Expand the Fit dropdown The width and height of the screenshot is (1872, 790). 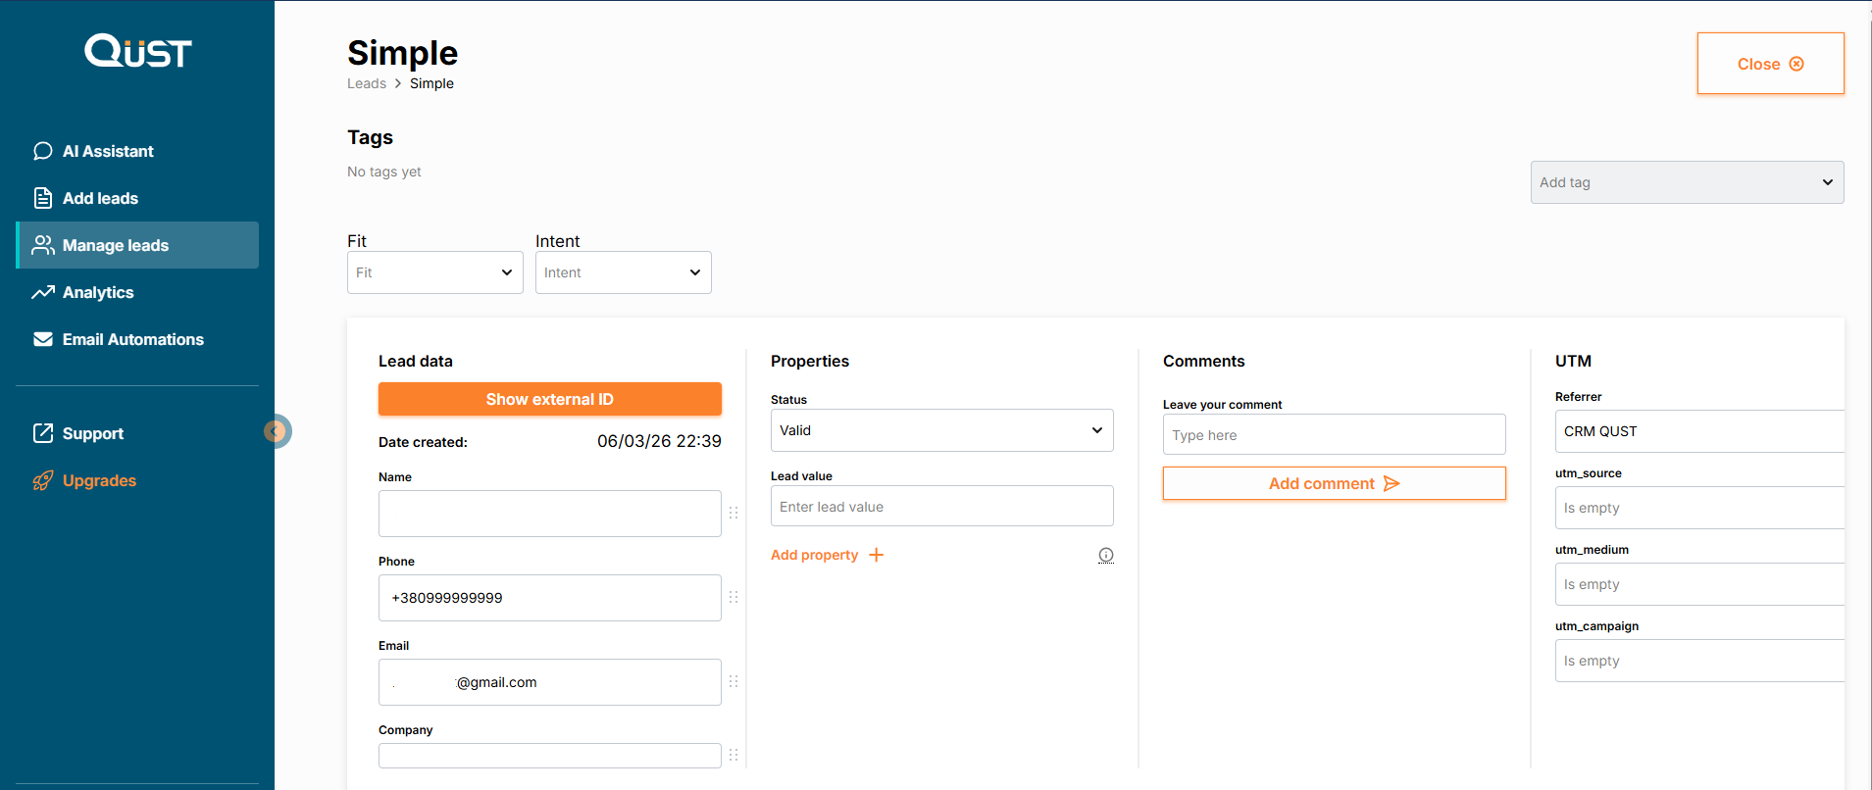coord(434,272)
